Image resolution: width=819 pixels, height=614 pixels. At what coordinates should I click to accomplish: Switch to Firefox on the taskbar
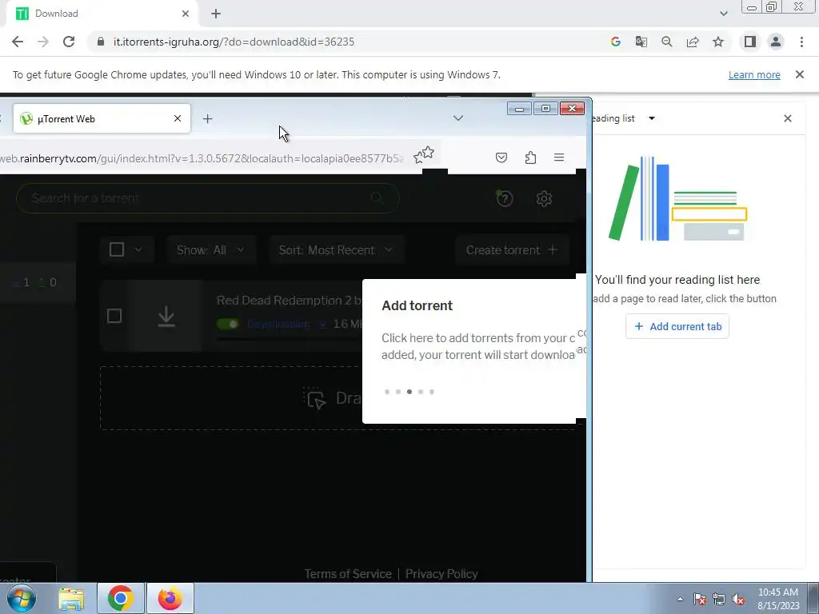[170, 598]
